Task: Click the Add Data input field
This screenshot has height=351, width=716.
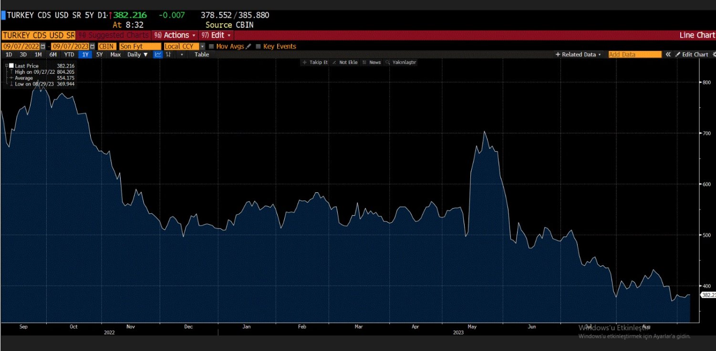Action: pos(634,55)
